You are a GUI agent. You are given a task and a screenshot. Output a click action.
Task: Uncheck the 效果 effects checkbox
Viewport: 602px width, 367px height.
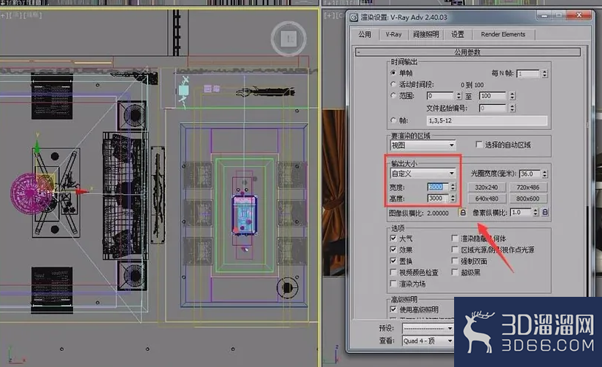[393, 250]
